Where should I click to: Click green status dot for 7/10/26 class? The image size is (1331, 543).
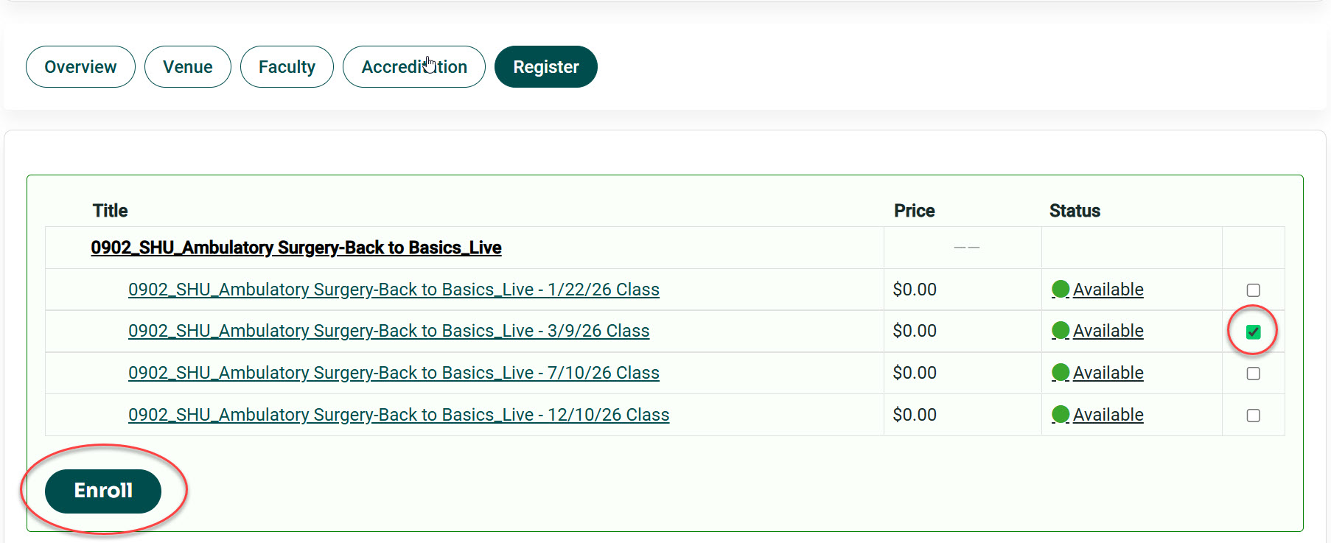click(1061, 373)
